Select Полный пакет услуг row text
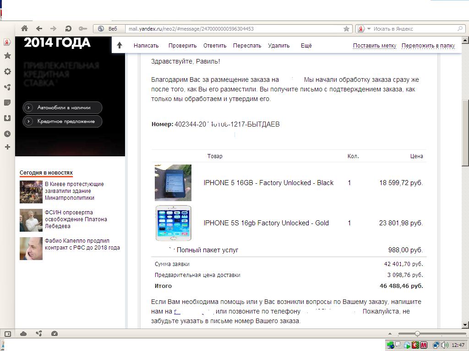469x351 pixels. (207, 250)
